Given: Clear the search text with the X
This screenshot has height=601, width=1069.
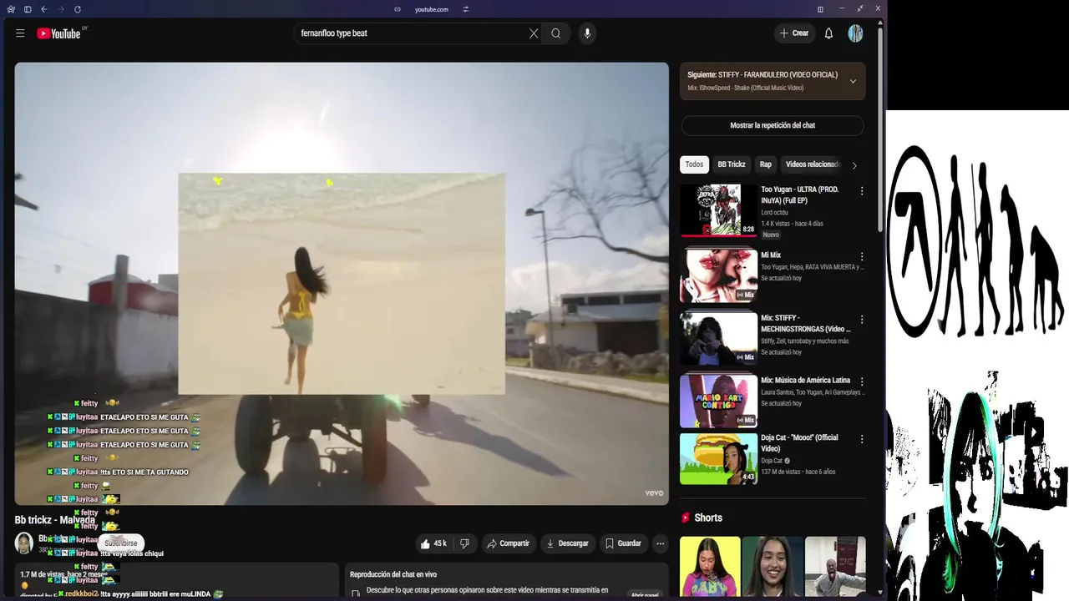Looking at the screenshot, I should point(534,33).
